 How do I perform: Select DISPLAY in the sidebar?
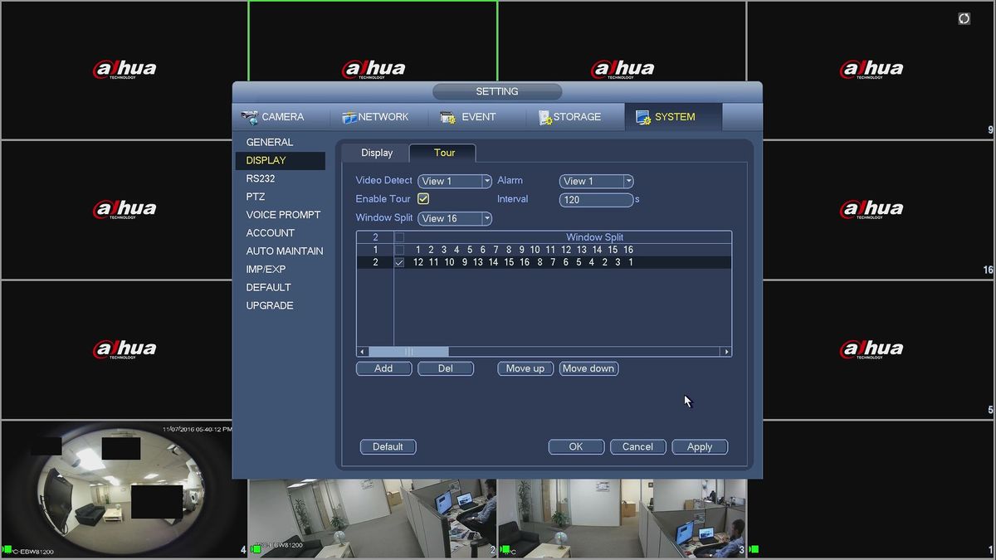click(280, 161)
